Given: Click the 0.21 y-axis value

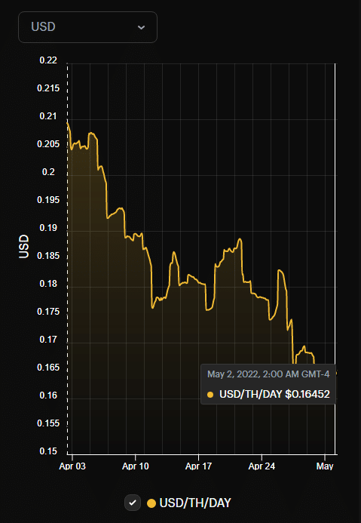Looking at the screenshot, I should tap(48, 116).
